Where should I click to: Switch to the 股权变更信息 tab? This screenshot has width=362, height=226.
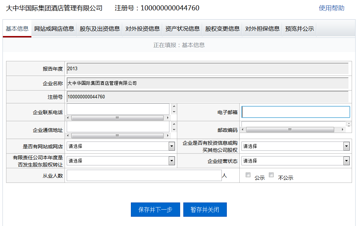click(221, 29)
